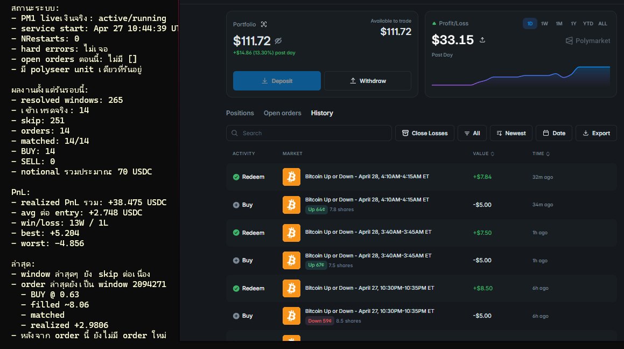
Task: Click the +$7.50 value
Action: click(x=482, y=233)
